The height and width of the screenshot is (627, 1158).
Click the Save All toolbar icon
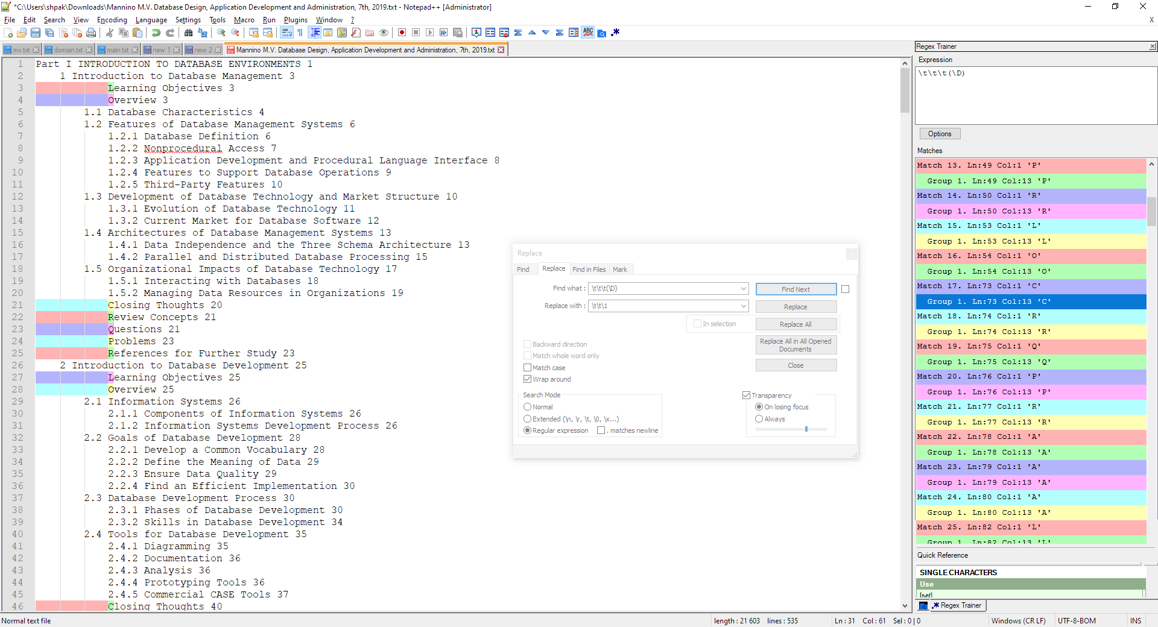tap(49, 33)
